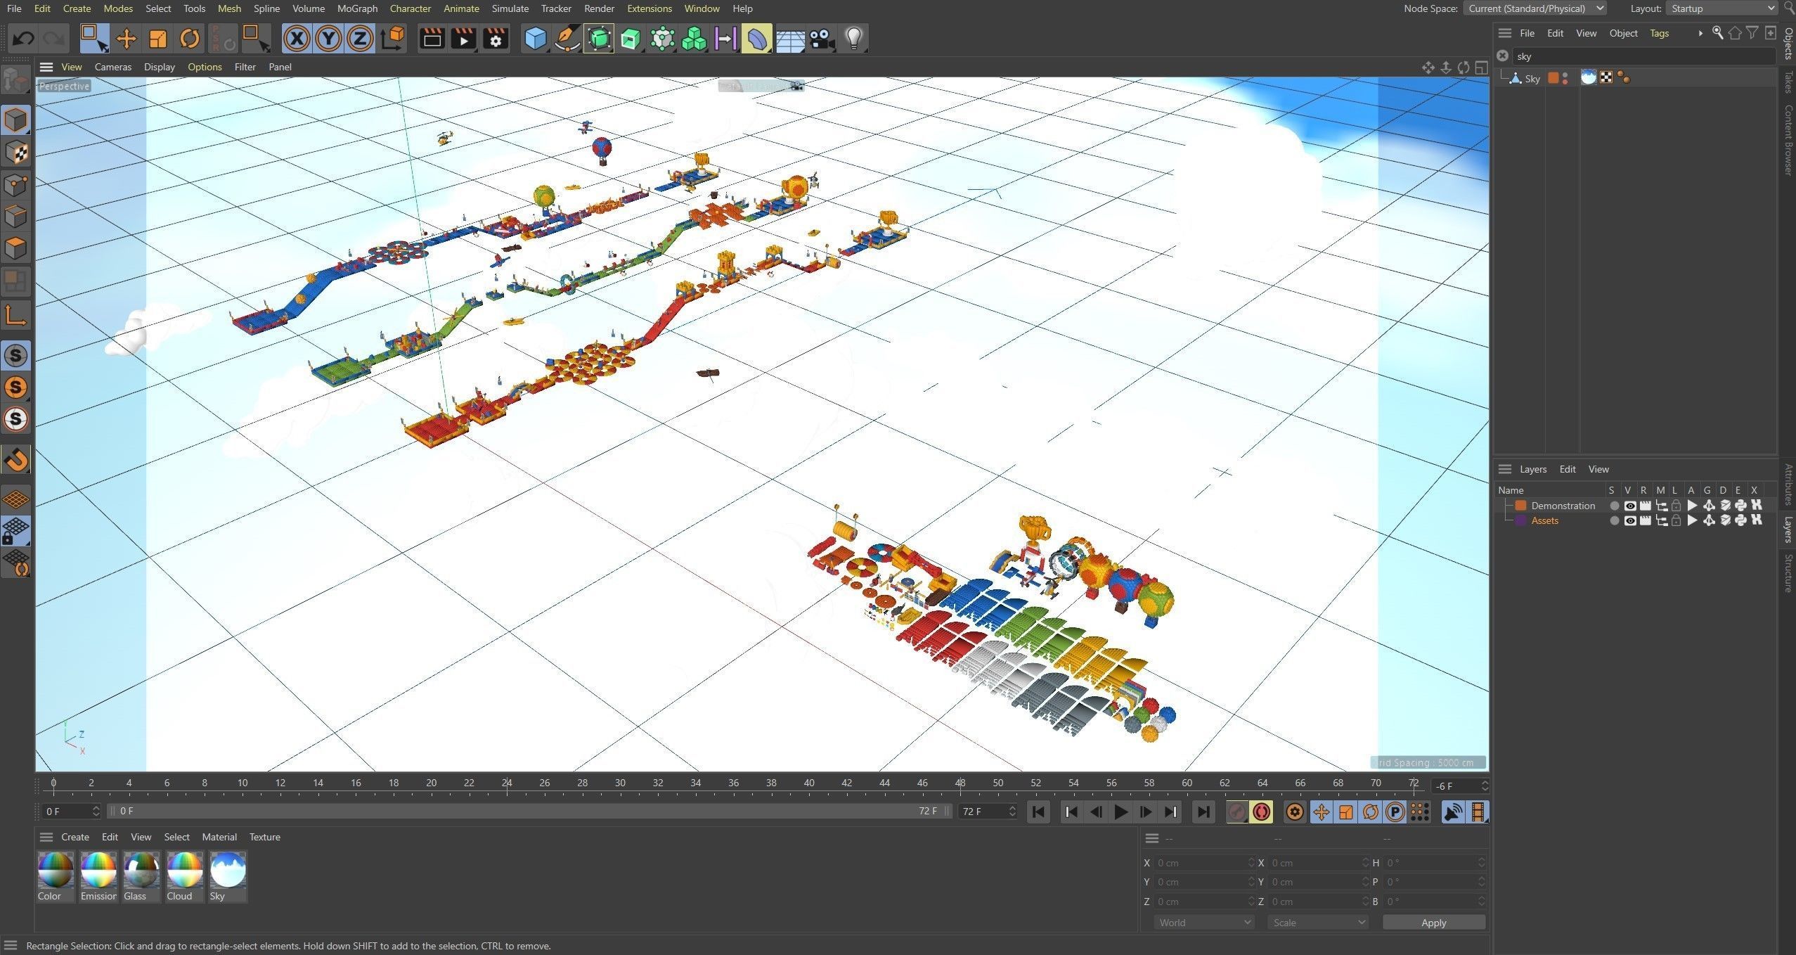Open the Layout Startup dropdown
Viewport: 1796px width, 955px height.
pyautogui.click(x=1721, y=8)
